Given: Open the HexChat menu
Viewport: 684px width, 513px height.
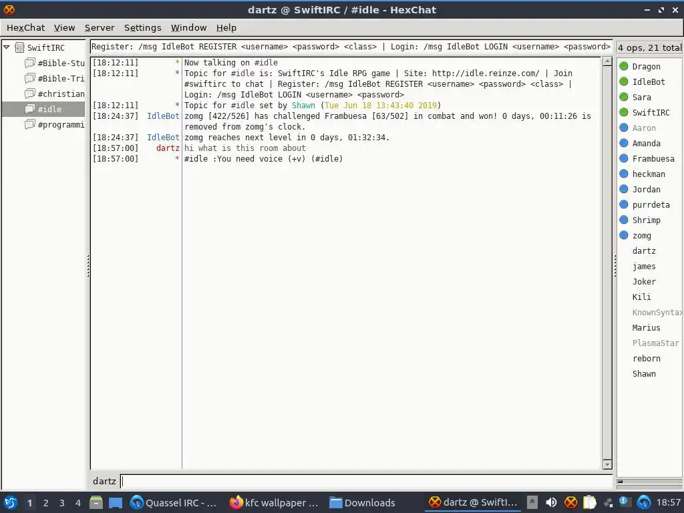Looking at the screenshot, I should click(25, 27).
